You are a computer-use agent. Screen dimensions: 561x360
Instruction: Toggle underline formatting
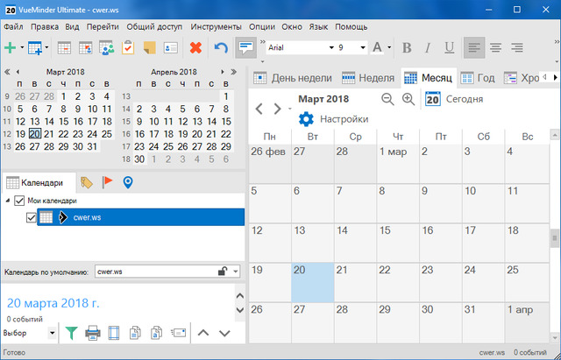(x=450, y=47)
